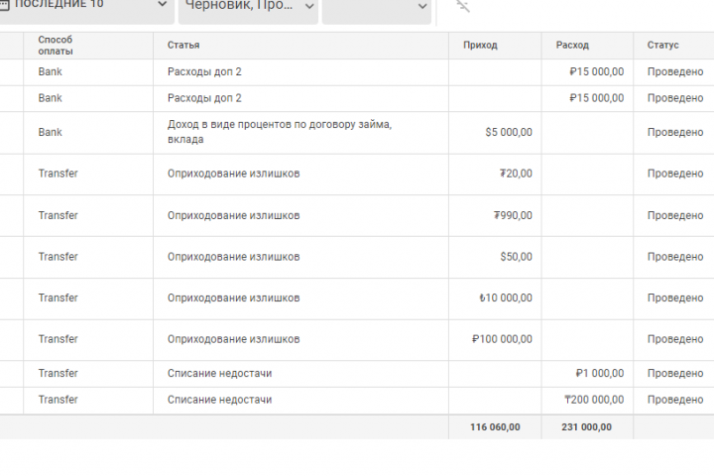714x476 pixels.
Task: Open the ПОСЛЕДНИЕ 10 period dropdown
Action: (89, 6)
